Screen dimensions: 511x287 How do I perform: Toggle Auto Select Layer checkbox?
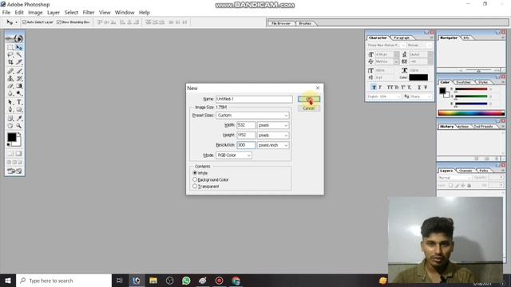pos(25,22)
